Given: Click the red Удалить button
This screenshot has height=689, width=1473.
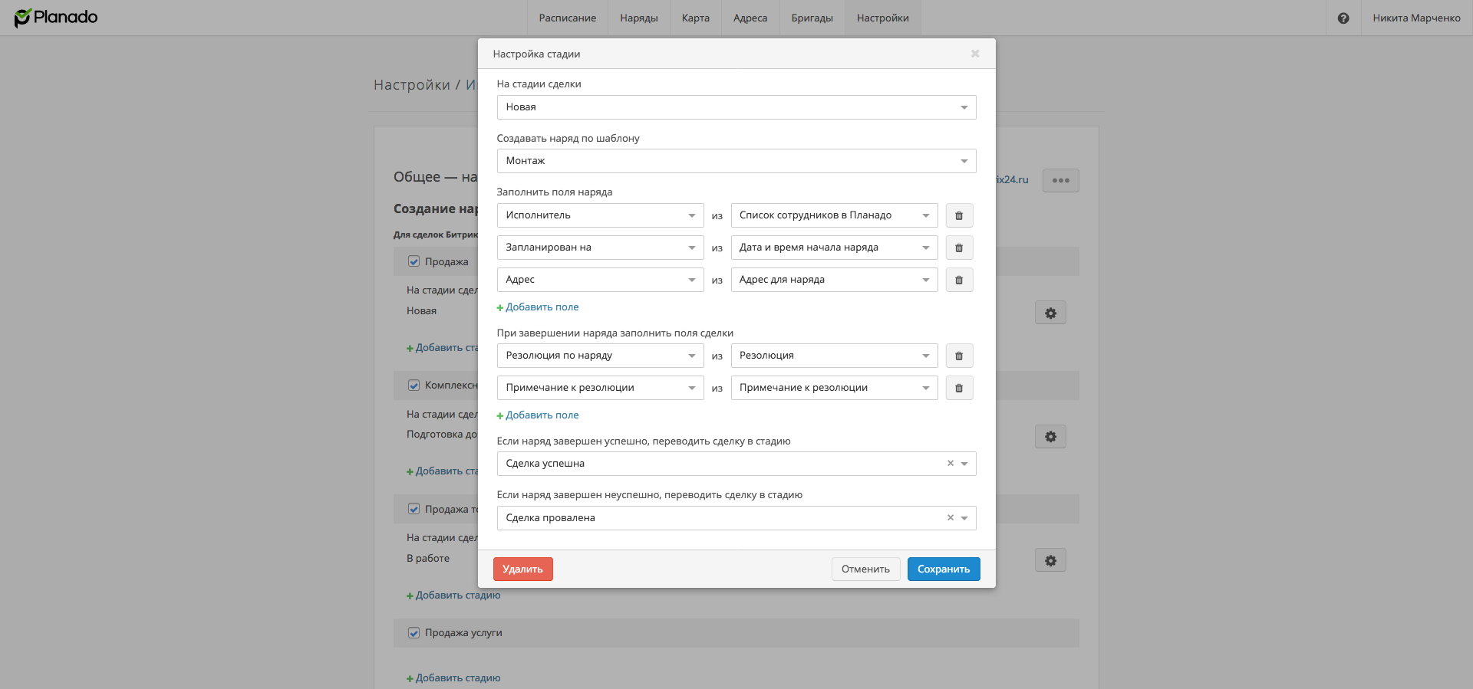Looking at the screenshot, I should point(522,569).
